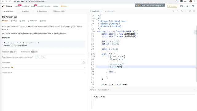Open Chrome three-dot menu
Viewport: 197px width, 111px height.
[x=195, y=1]
